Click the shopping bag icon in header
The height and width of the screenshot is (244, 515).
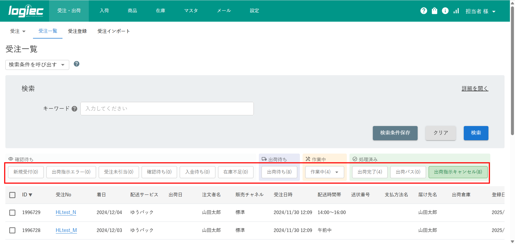(x=434, y=11)
